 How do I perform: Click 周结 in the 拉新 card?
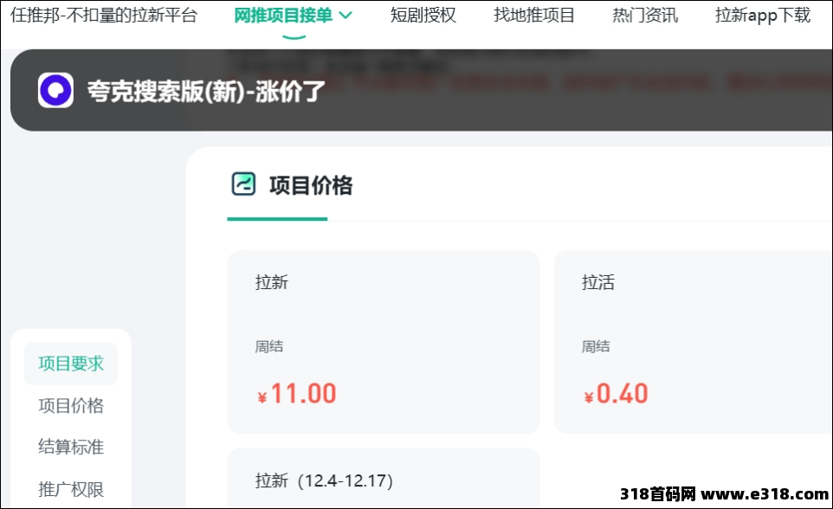268,346
